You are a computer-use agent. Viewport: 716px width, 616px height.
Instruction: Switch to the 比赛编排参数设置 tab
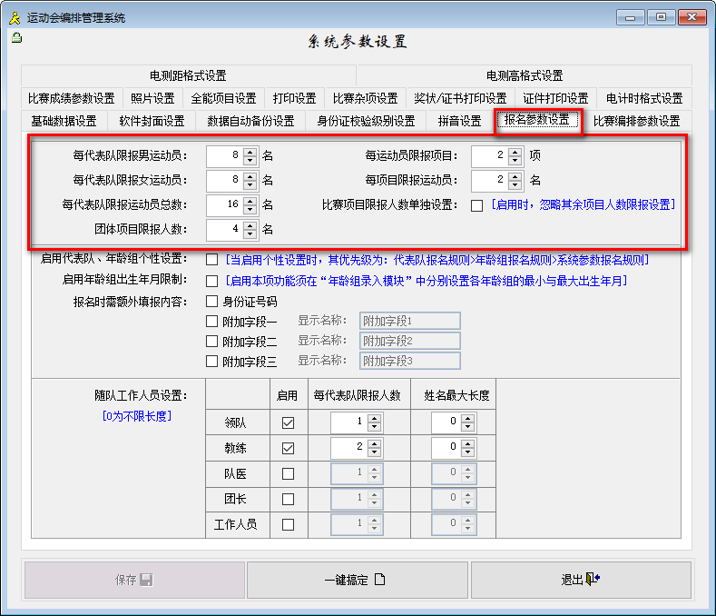[636, 121]
